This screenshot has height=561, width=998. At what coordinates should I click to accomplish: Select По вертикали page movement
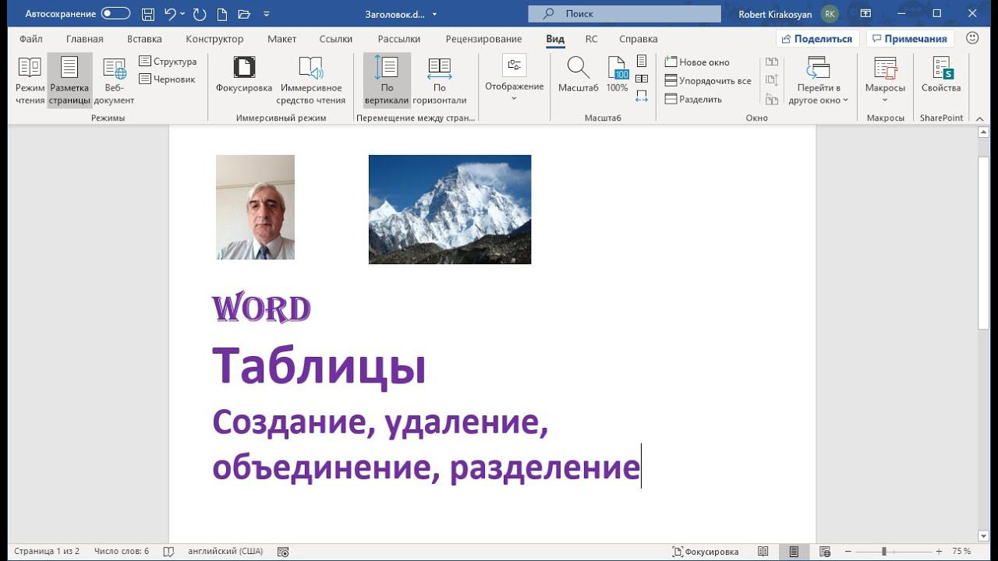point(387,80)
